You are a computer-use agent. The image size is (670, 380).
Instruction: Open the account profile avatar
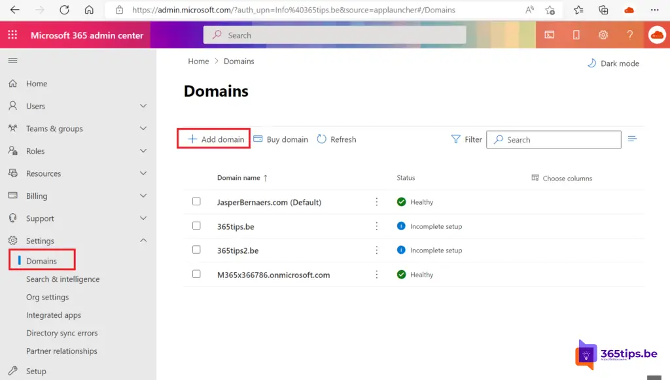(x=657, y=35)
